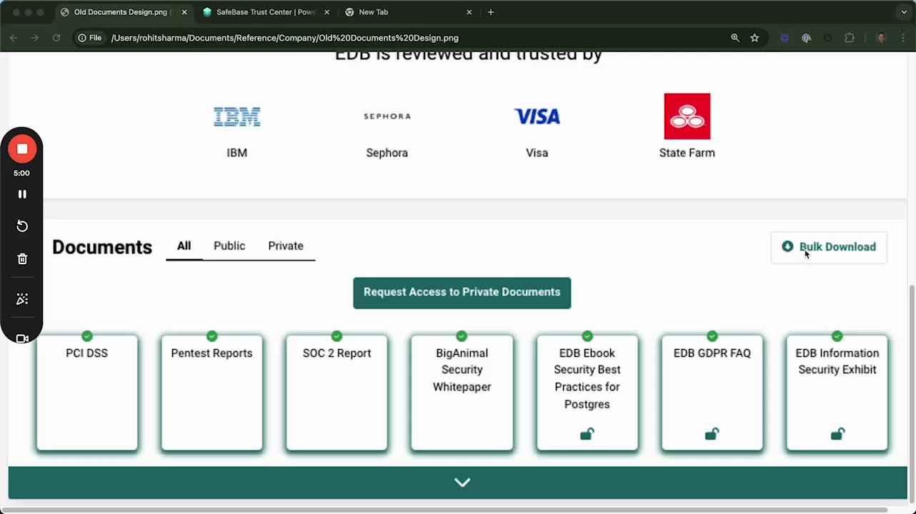916x514 pixels.
Task: Click the Visa logo
Action: point(537,116)
